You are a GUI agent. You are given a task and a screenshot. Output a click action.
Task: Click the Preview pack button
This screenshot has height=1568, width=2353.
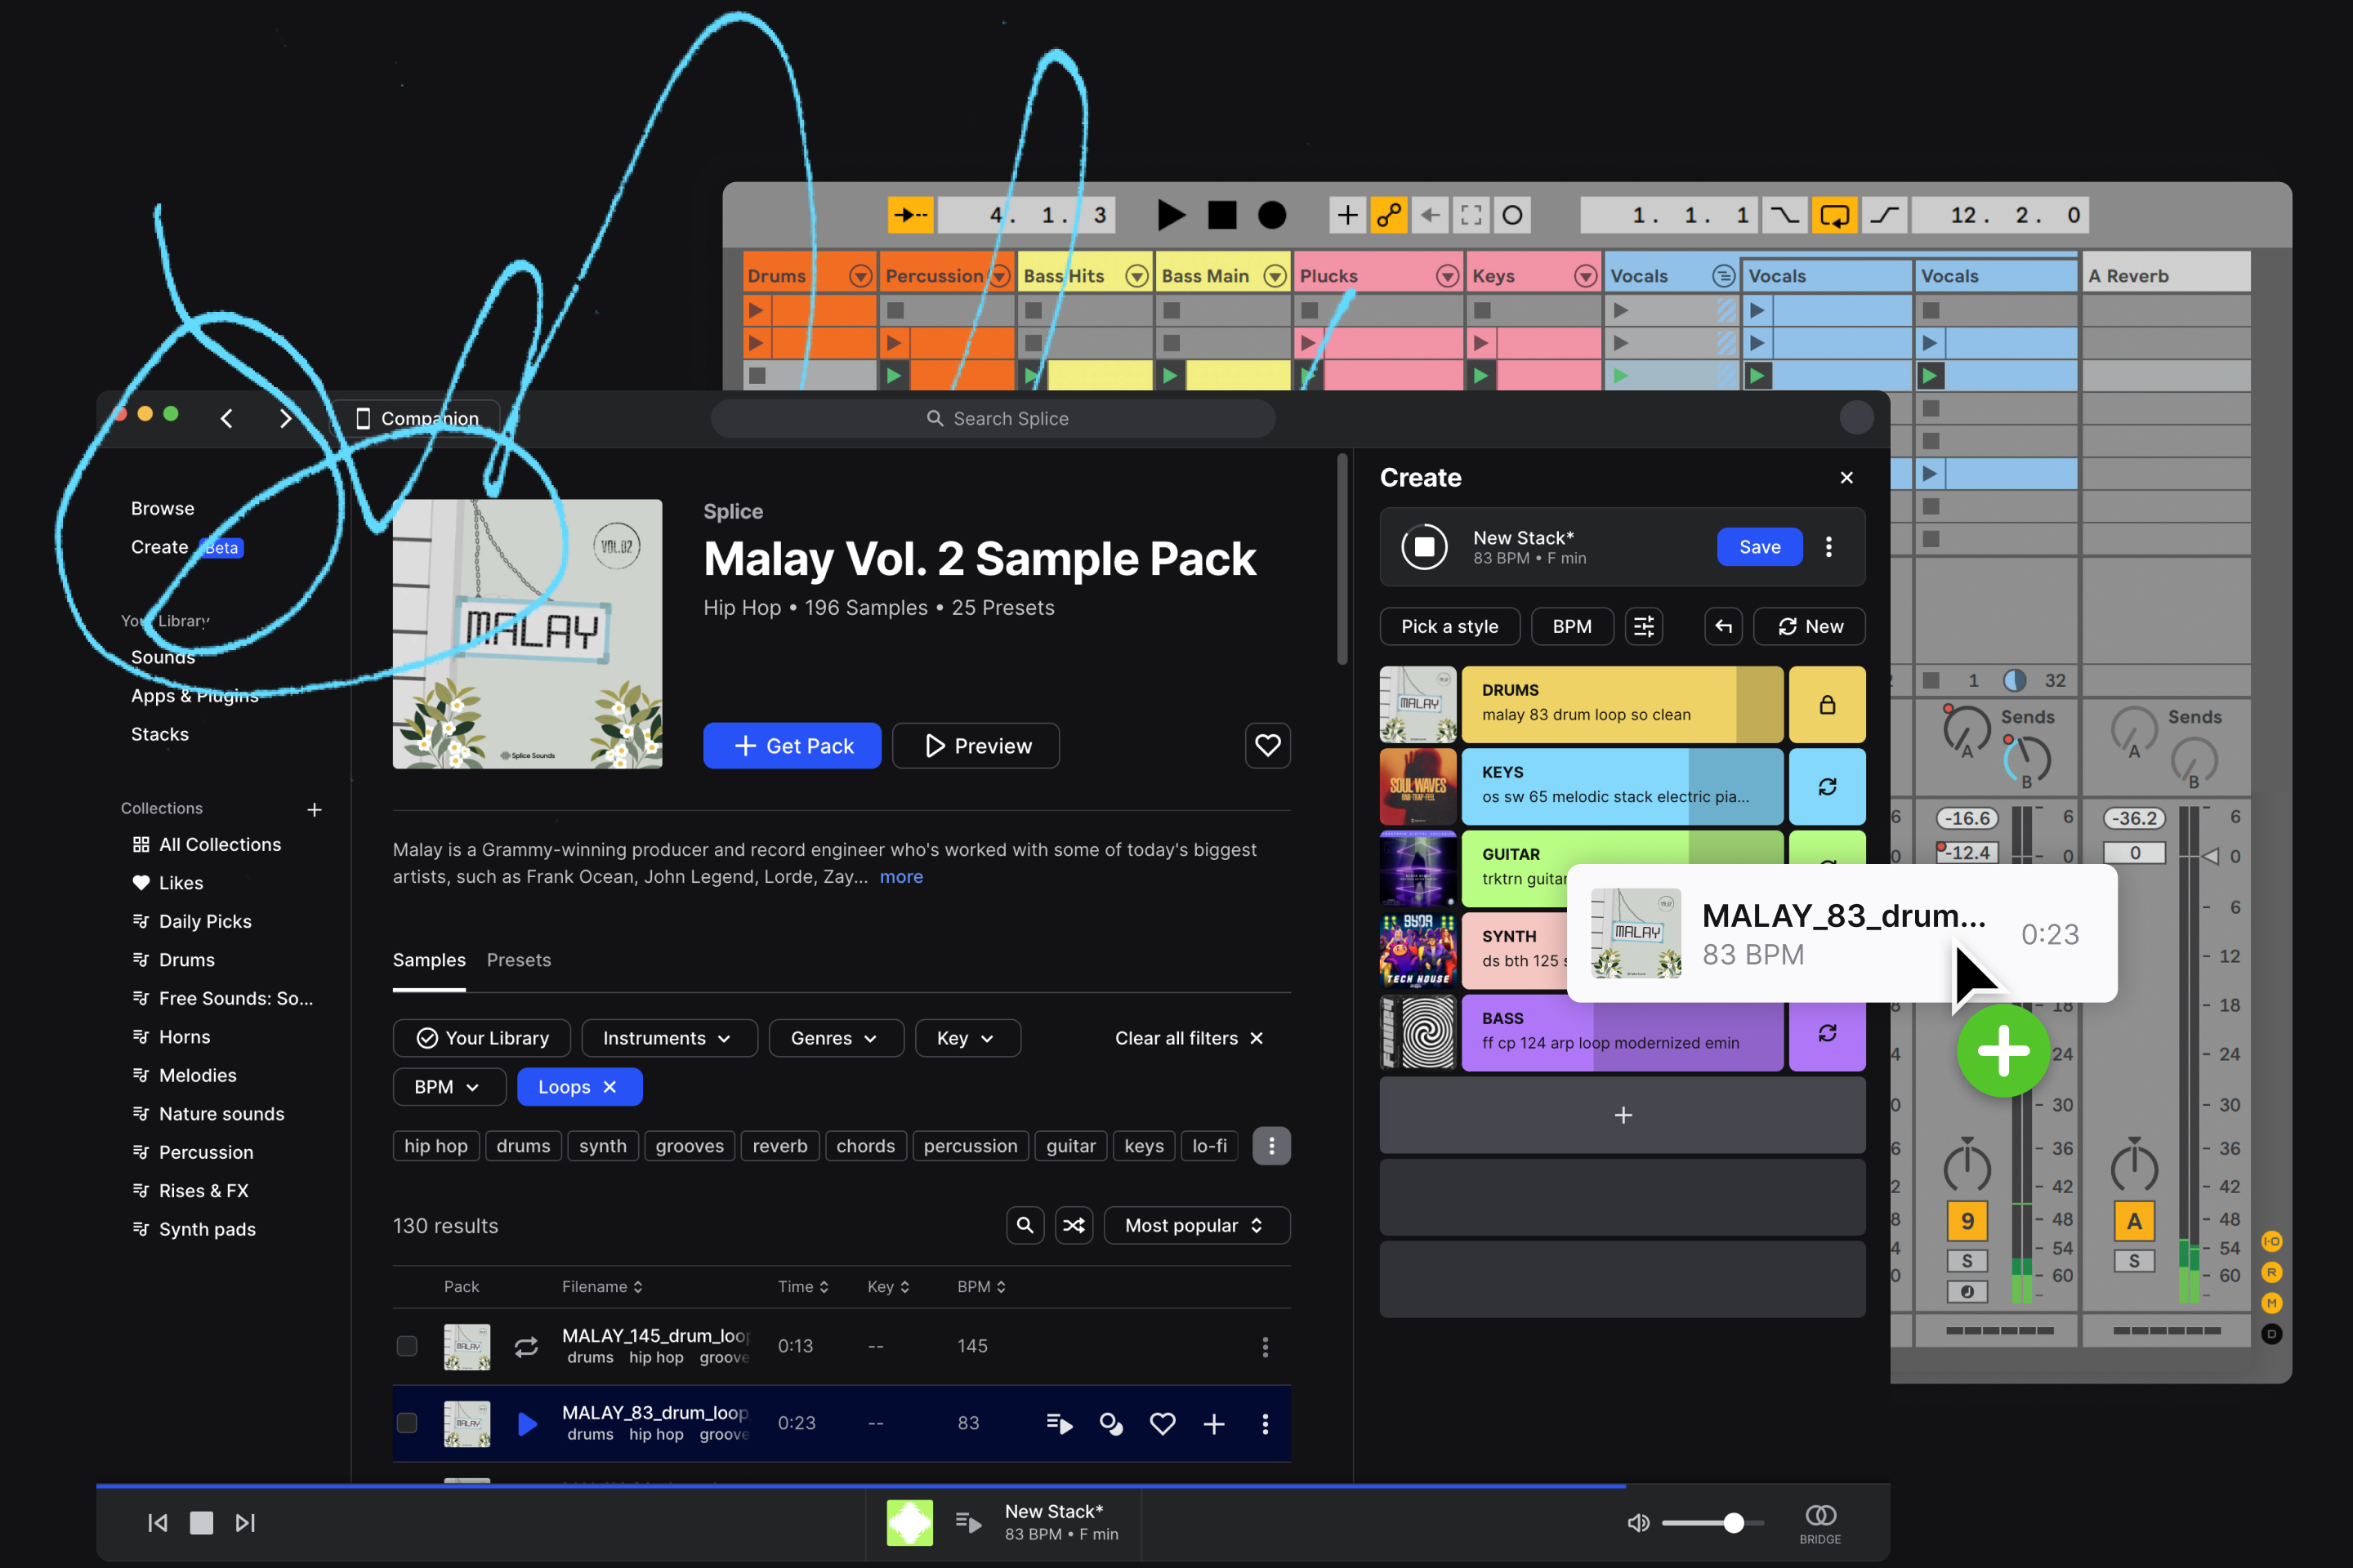pyautogui.click(x=976, y=746)
